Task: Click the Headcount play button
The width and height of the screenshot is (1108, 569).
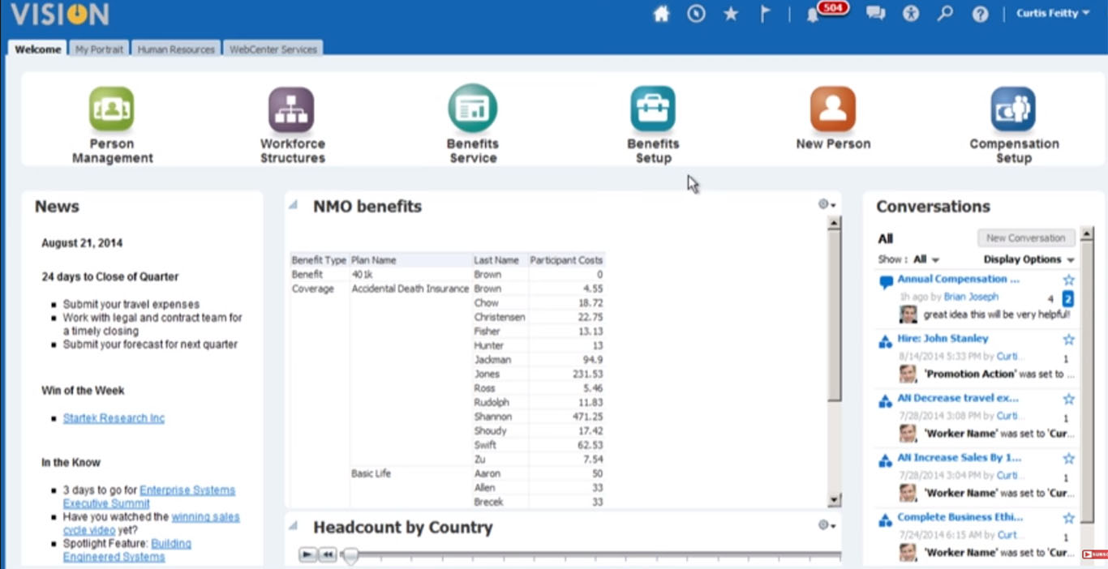Action: (x=307, y=554)
